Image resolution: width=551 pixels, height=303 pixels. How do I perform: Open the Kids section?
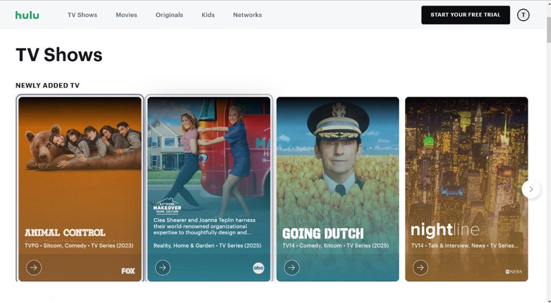click(x=208, y=15)
